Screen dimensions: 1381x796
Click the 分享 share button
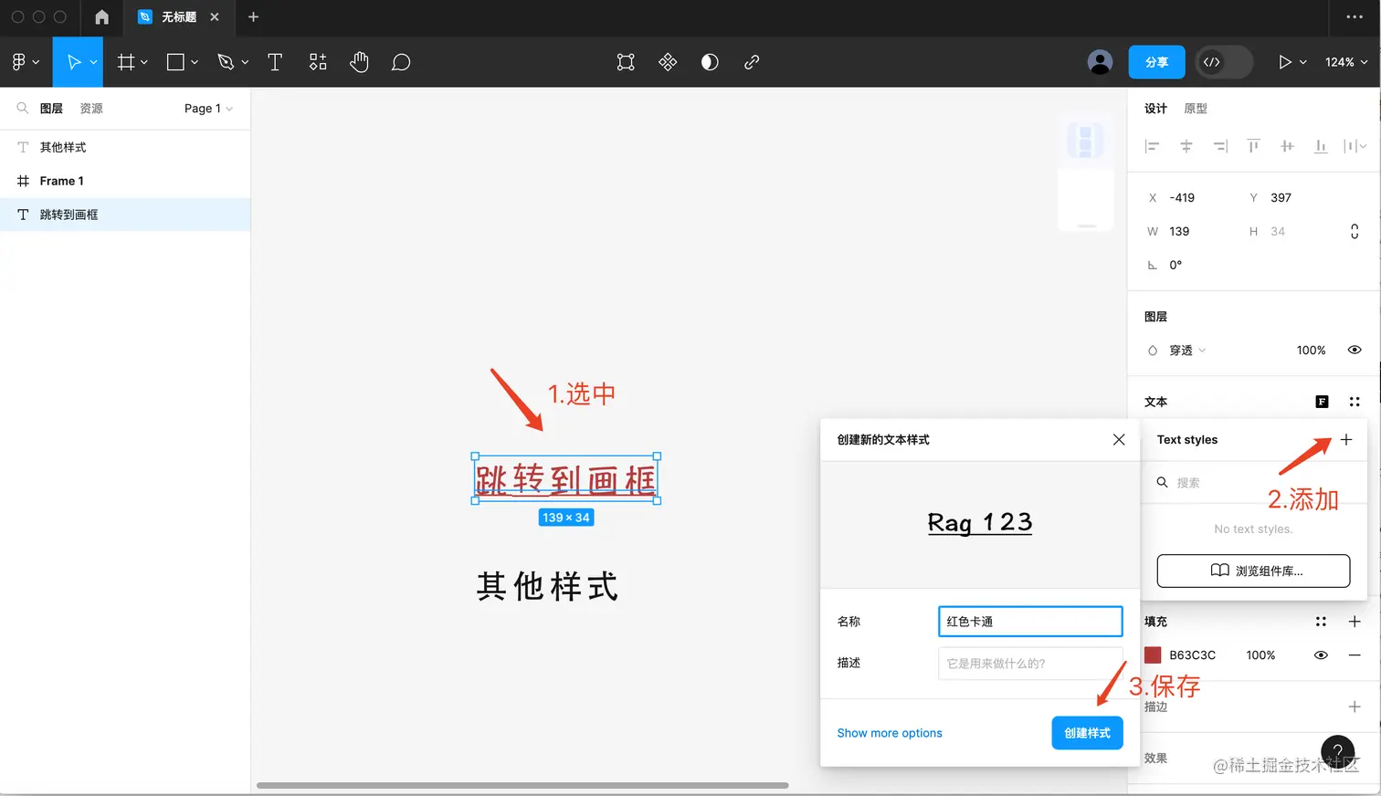[x=1157, y=62]
